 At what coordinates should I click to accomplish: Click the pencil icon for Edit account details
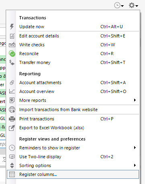[12, 36]
